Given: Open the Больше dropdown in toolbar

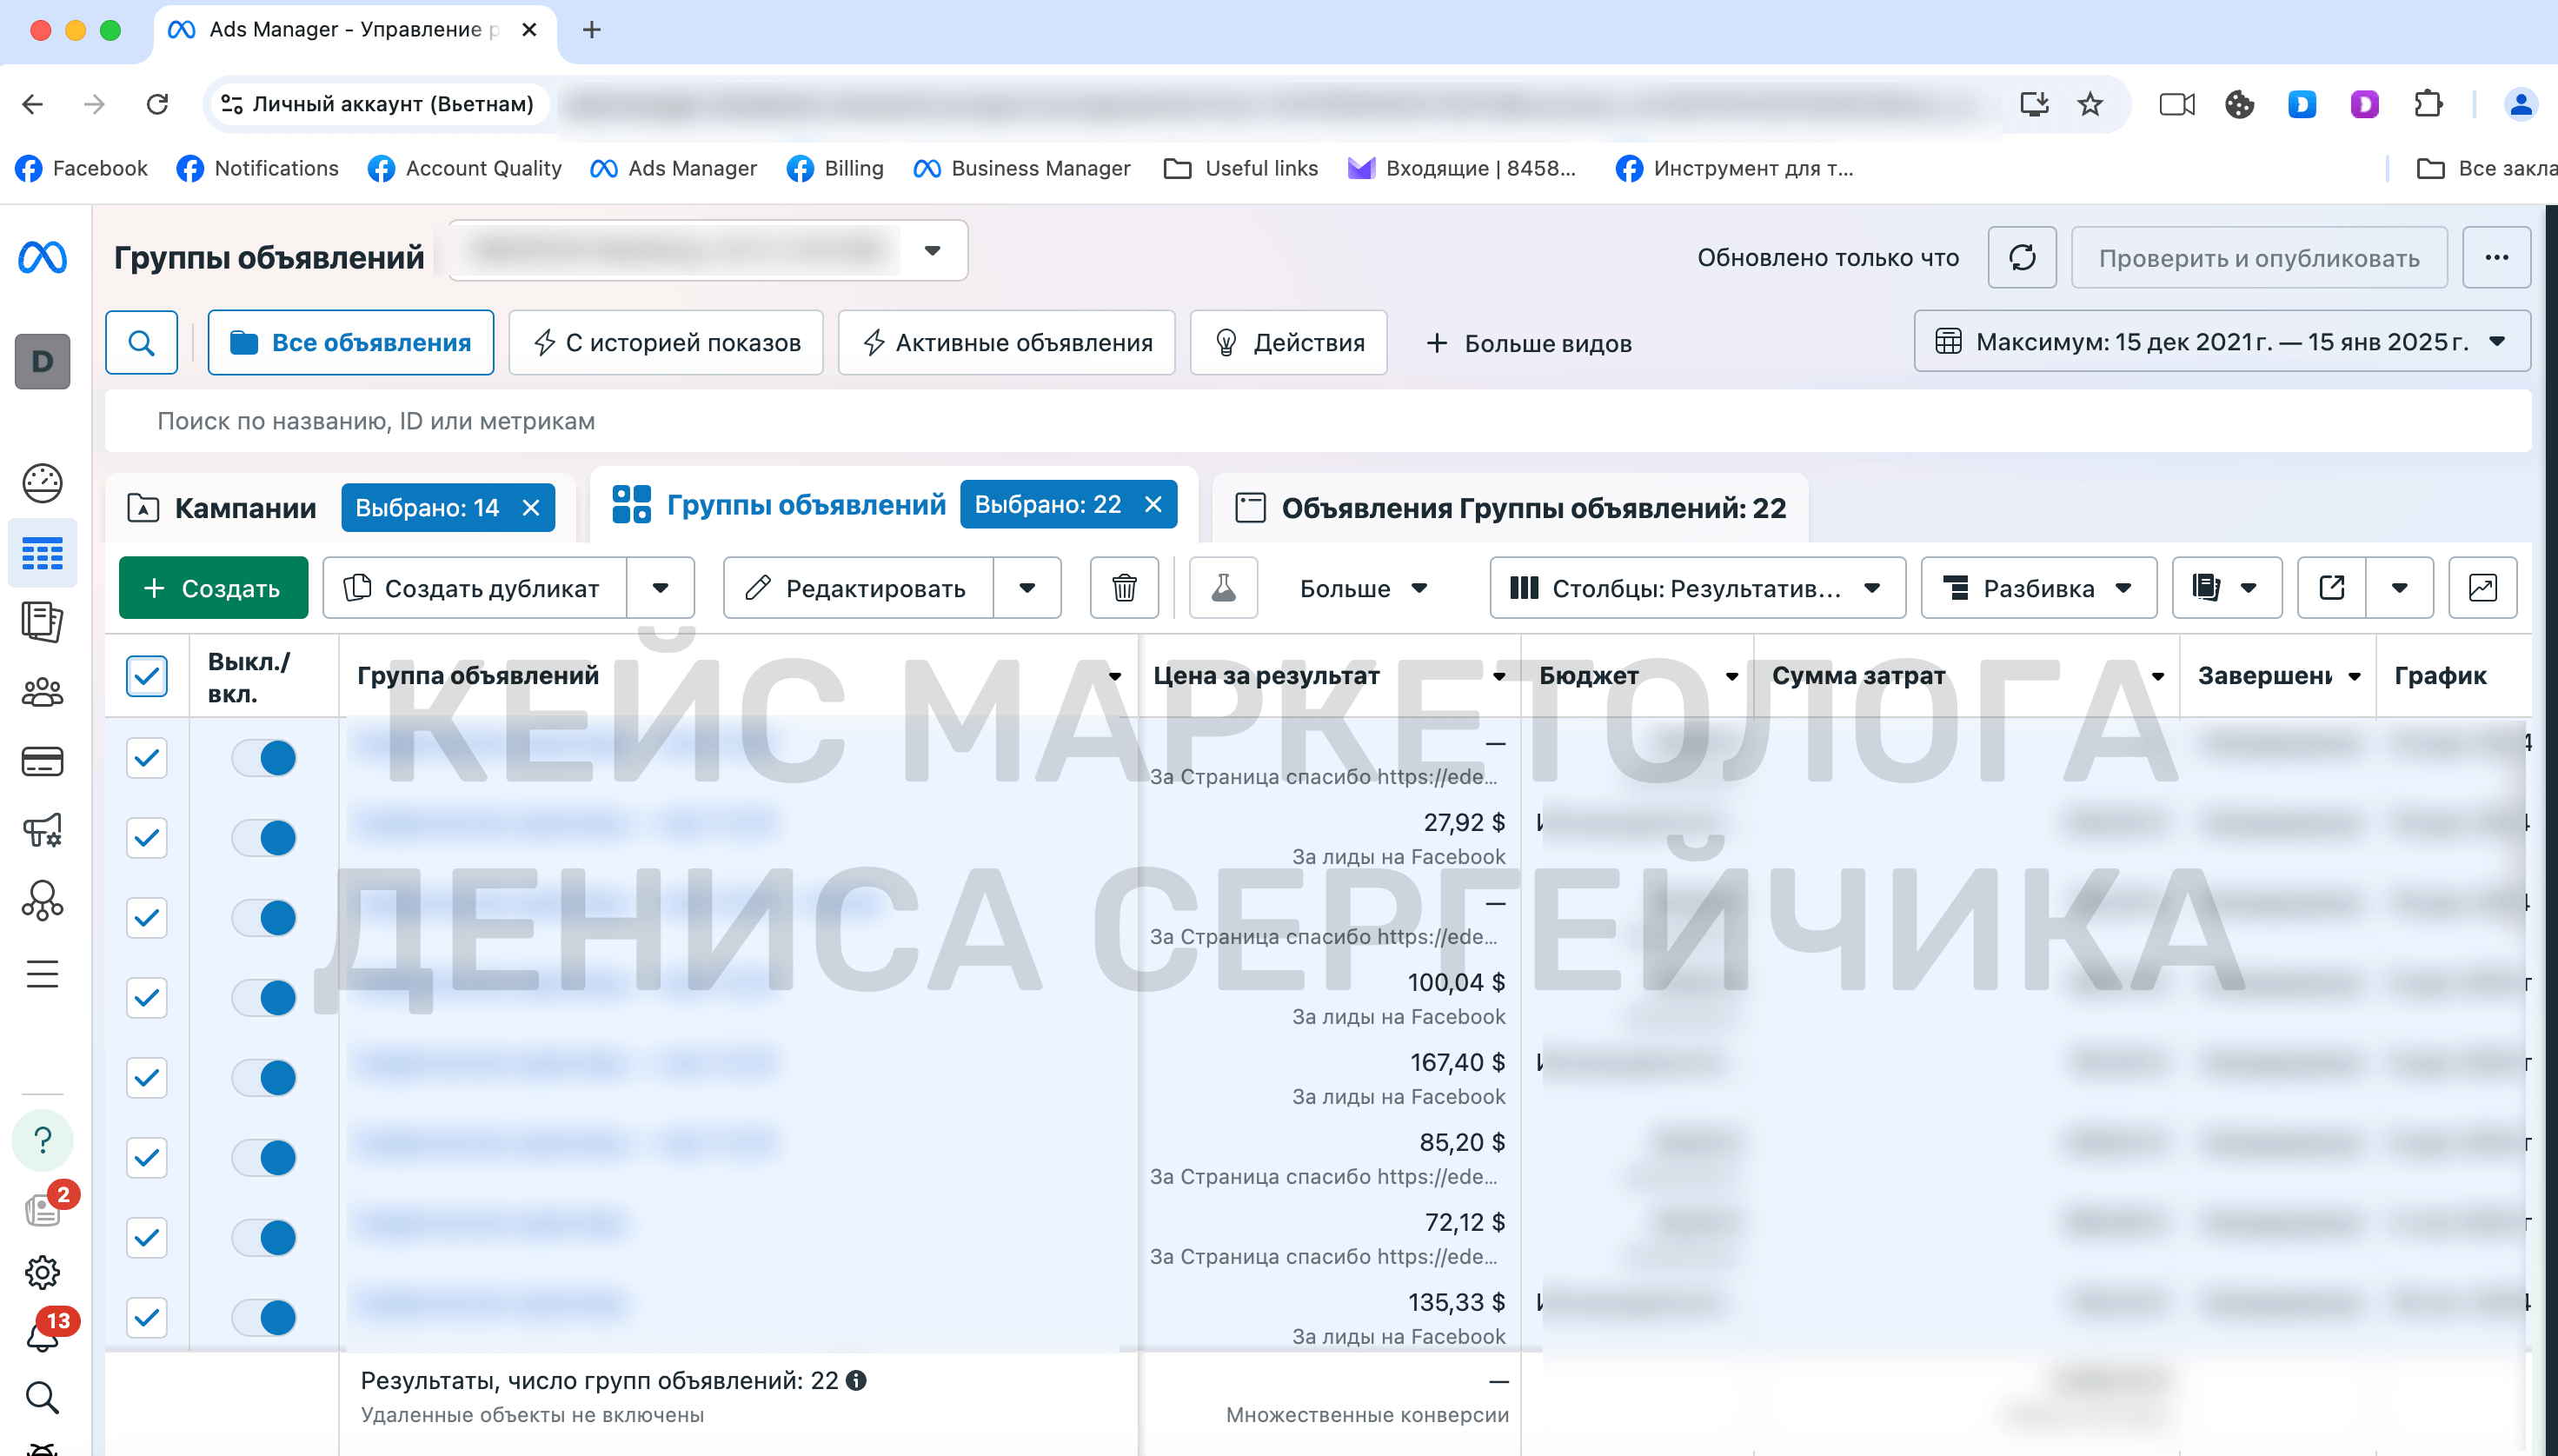Looking at the screenshot, I should 1364,588.
